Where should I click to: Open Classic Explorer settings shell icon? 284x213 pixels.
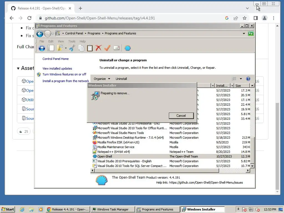pyautogui.click(x=128, y=48)
